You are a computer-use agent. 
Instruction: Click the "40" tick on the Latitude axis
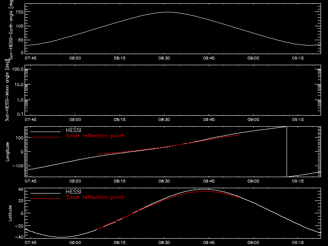click(21, 189)
